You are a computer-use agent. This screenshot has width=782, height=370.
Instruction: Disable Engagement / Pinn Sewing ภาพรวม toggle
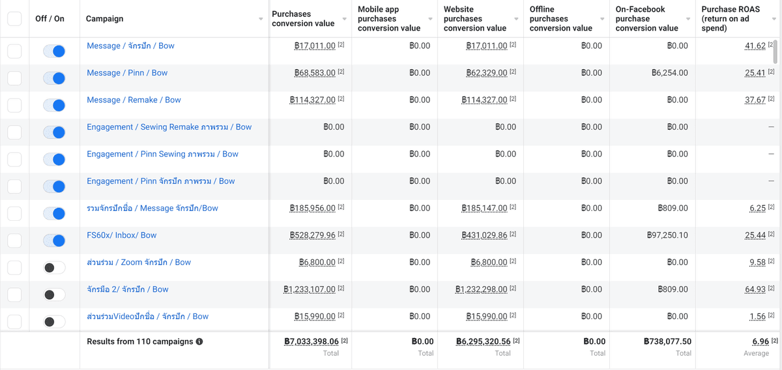pos(54,160)
